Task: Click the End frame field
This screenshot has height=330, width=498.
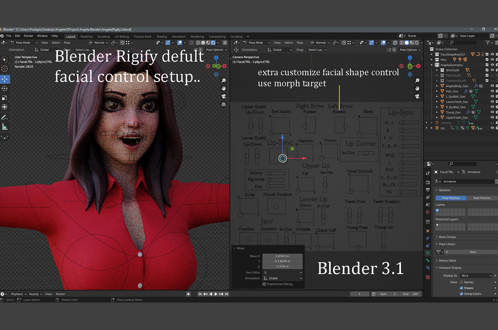Action: coord(411,294)
